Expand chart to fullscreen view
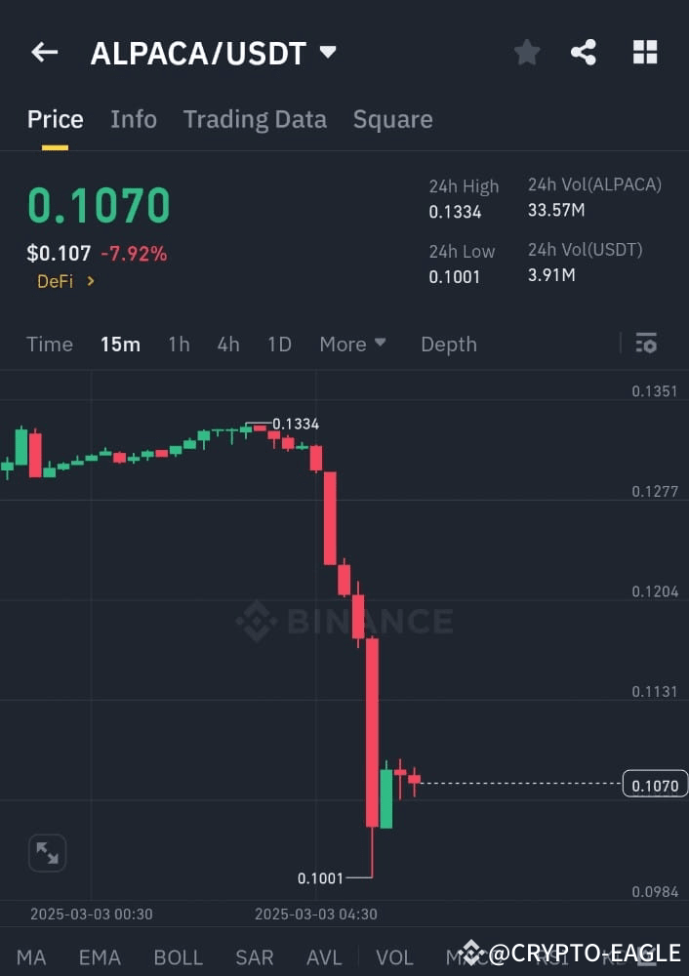The width and height of the screenshot is (689, 976). pos(47,852)
